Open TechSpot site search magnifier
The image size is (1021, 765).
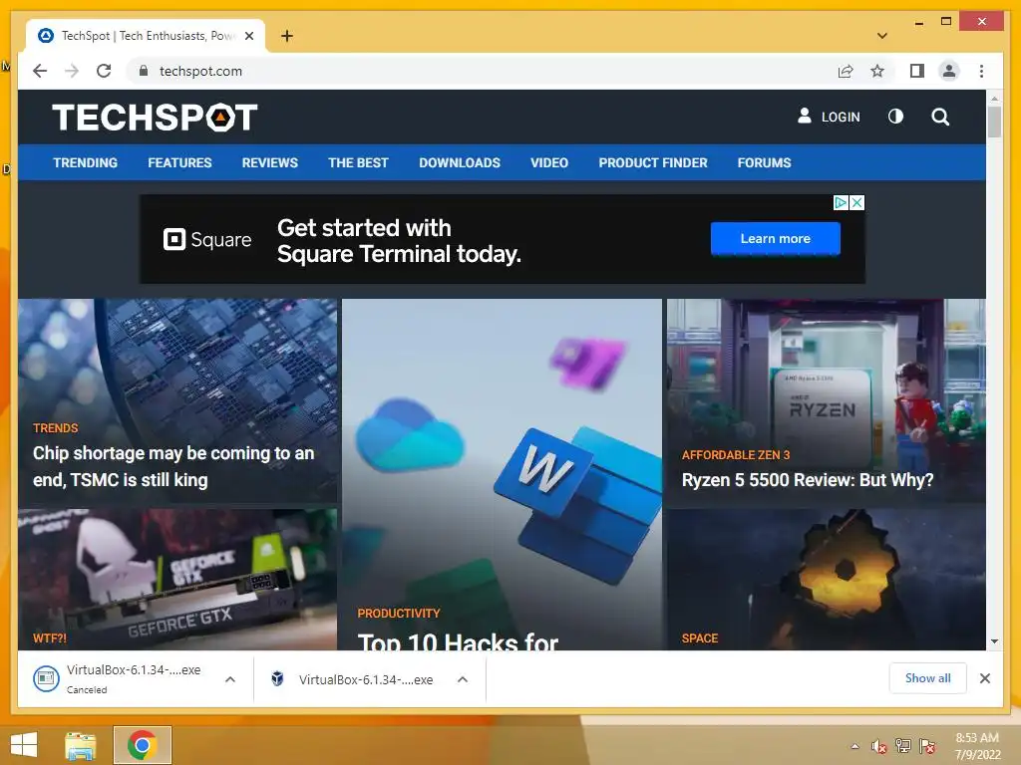(940, 117)
